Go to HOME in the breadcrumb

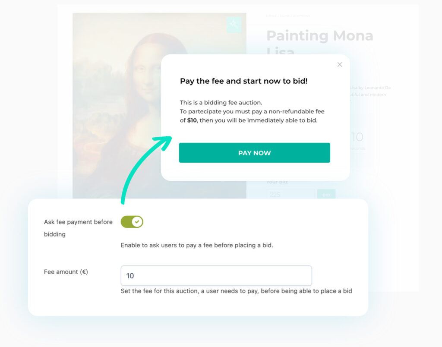271,16
